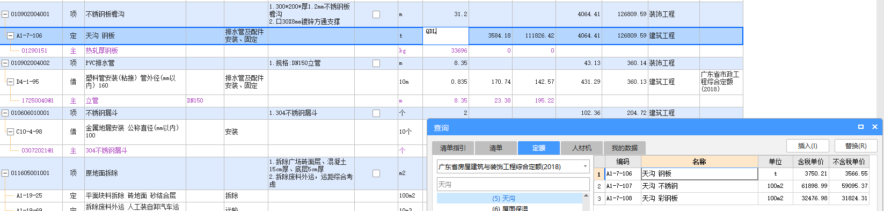Open the 我的数据 tab
Screen dimensions: 884x211
(x=624, y=148)
